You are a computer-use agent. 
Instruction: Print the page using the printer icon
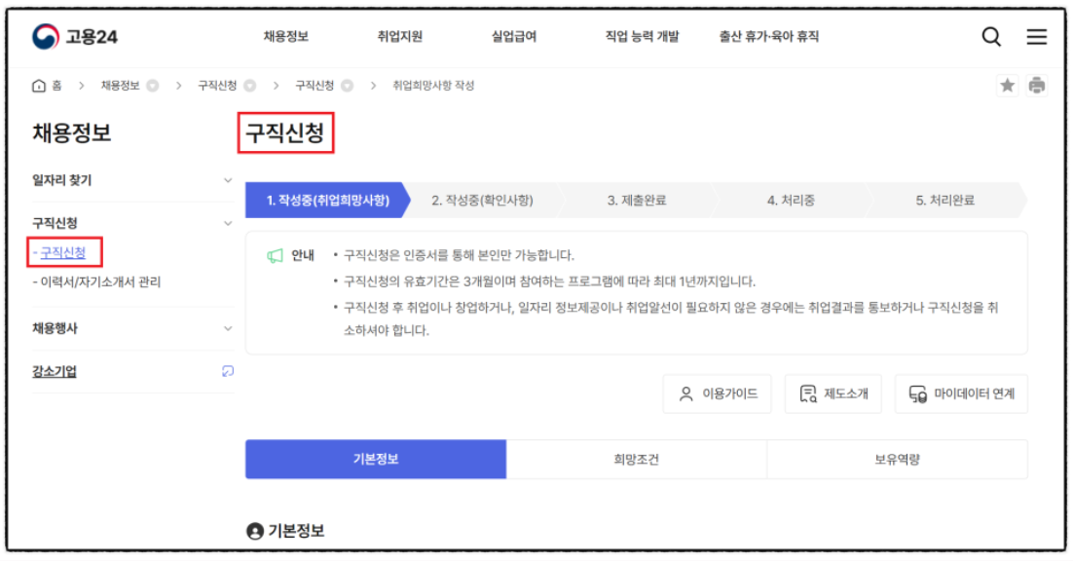click(x=1037, y=86)
